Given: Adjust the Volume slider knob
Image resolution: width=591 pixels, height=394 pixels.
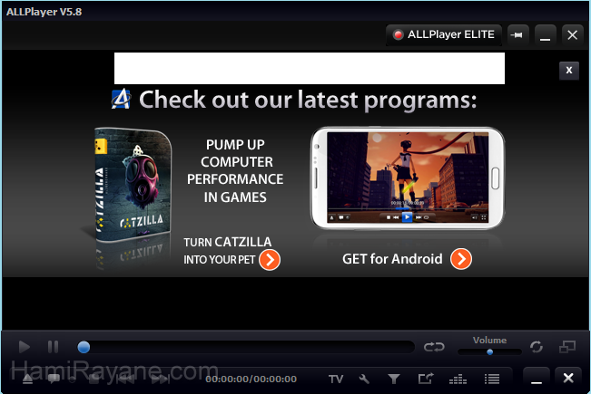Looking at the screenshot, I should 489,352.
